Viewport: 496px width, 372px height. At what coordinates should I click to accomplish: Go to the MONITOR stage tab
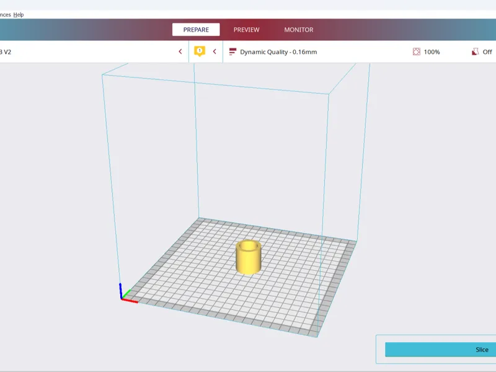tap(299, 29)
